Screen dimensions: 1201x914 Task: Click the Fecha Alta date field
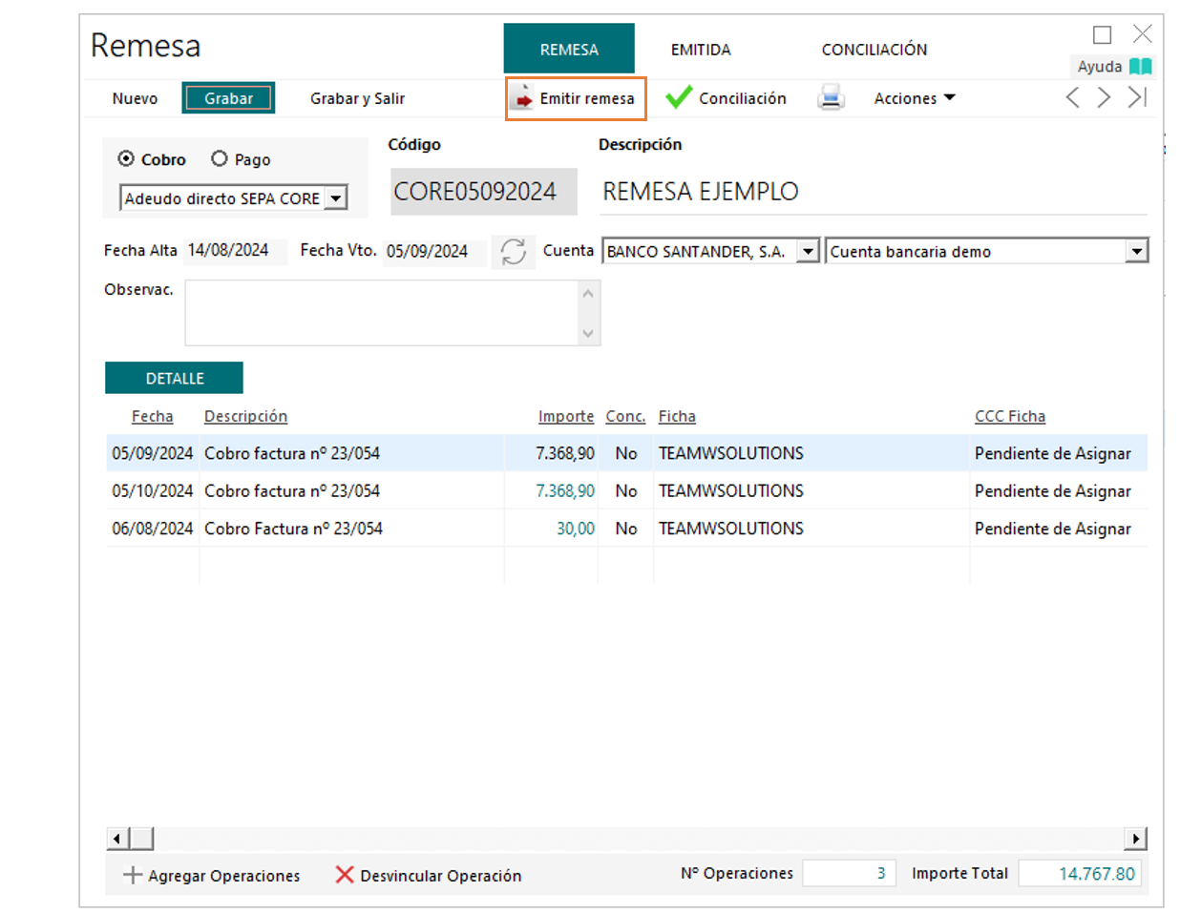[236, 251]
